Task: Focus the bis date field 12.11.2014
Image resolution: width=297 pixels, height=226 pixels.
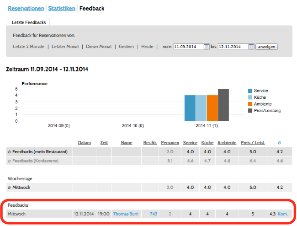Action: coord(233,47)
